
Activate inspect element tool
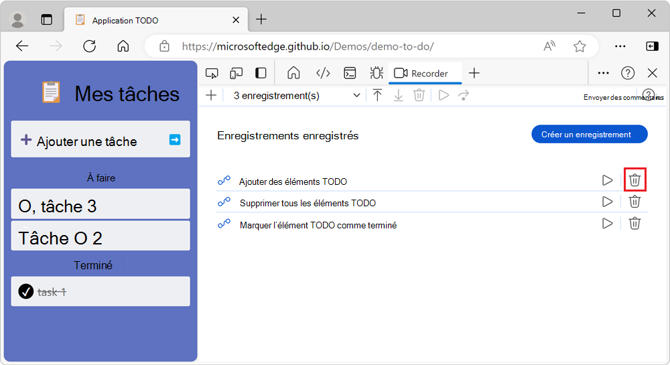click(x=212, y=74)
